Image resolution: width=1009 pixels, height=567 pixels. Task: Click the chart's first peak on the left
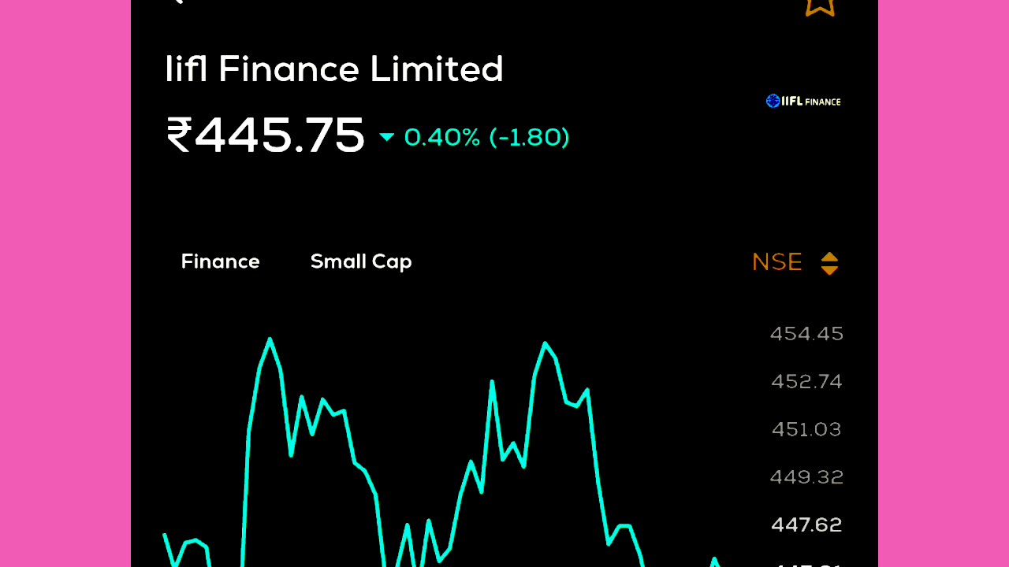tap(270, 340)
